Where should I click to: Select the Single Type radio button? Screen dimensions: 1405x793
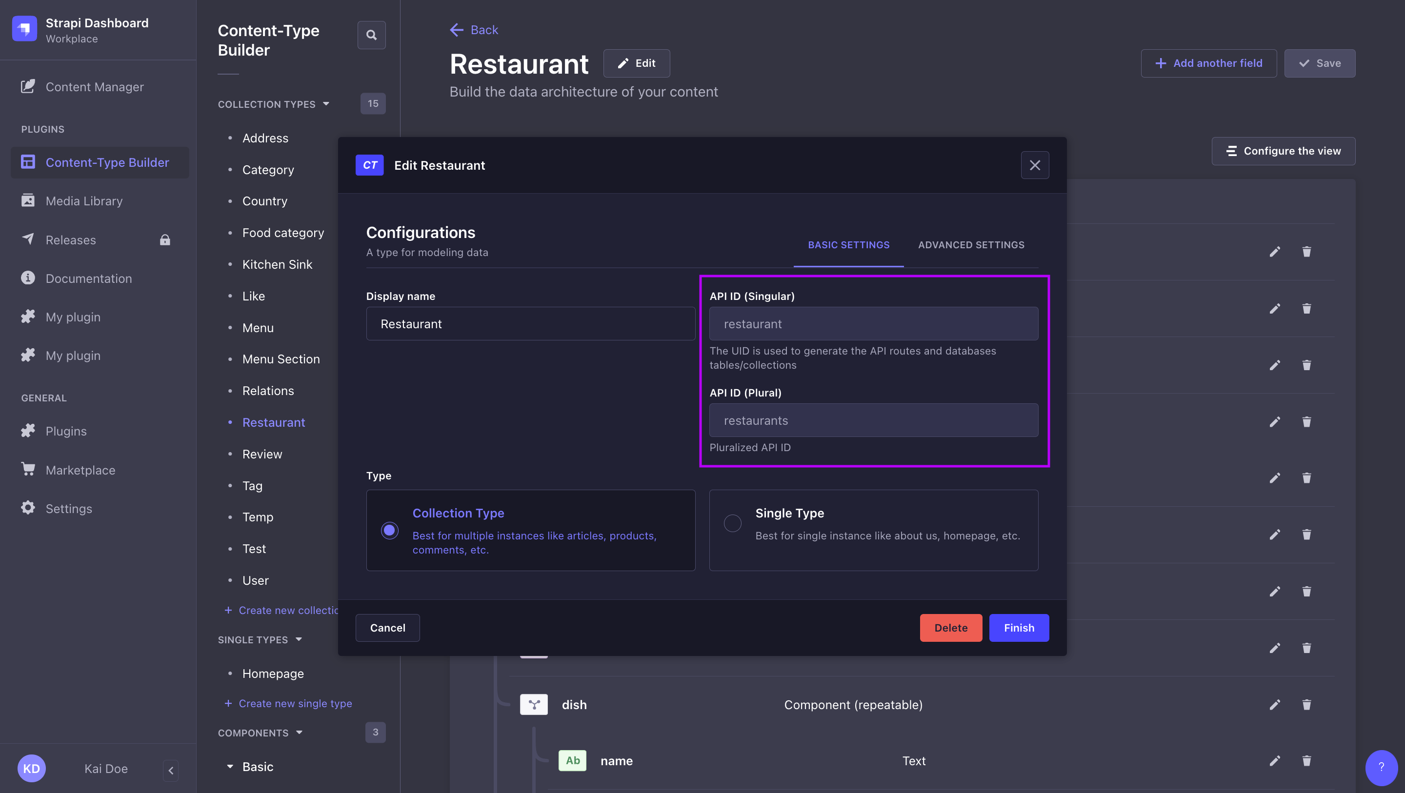(732, 523)
